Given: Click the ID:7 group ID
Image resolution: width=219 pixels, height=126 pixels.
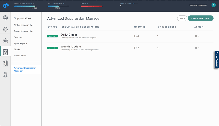Looking at the screenshot, I should click(136, 48).
